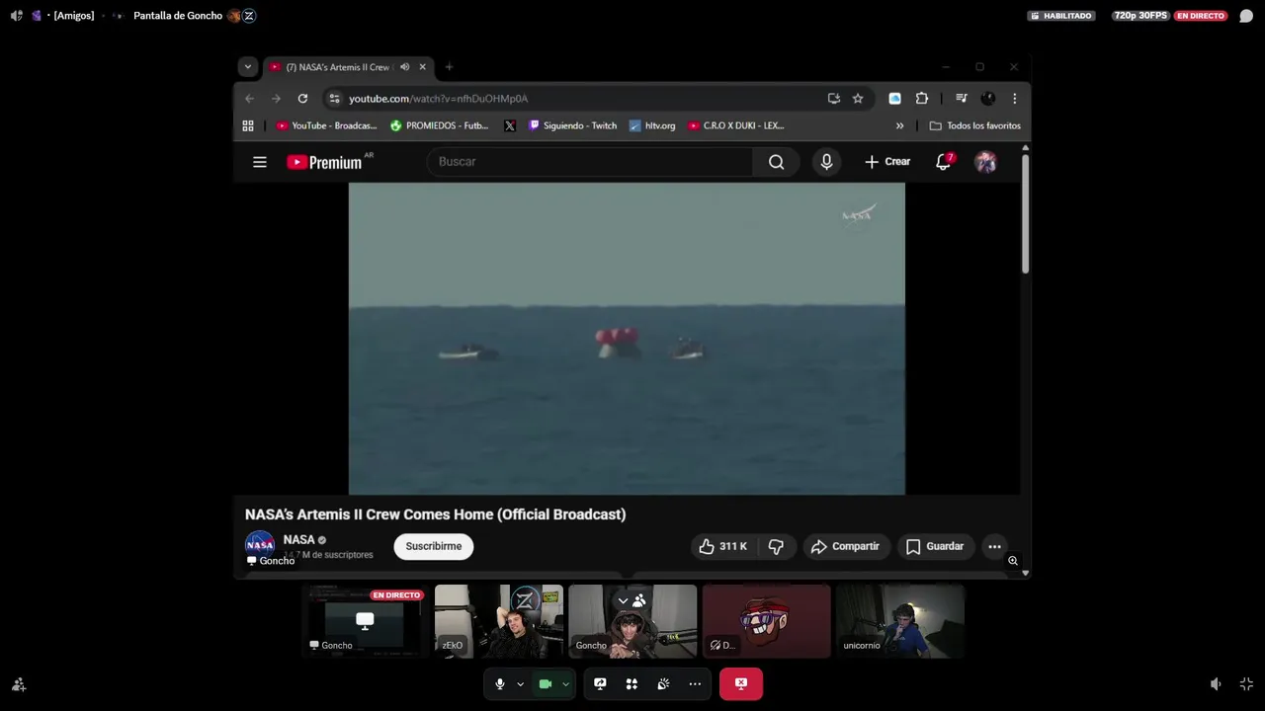Open the chat bubble icon at top right
This screenshot has width=1265, height=711.
point(1246,16)
